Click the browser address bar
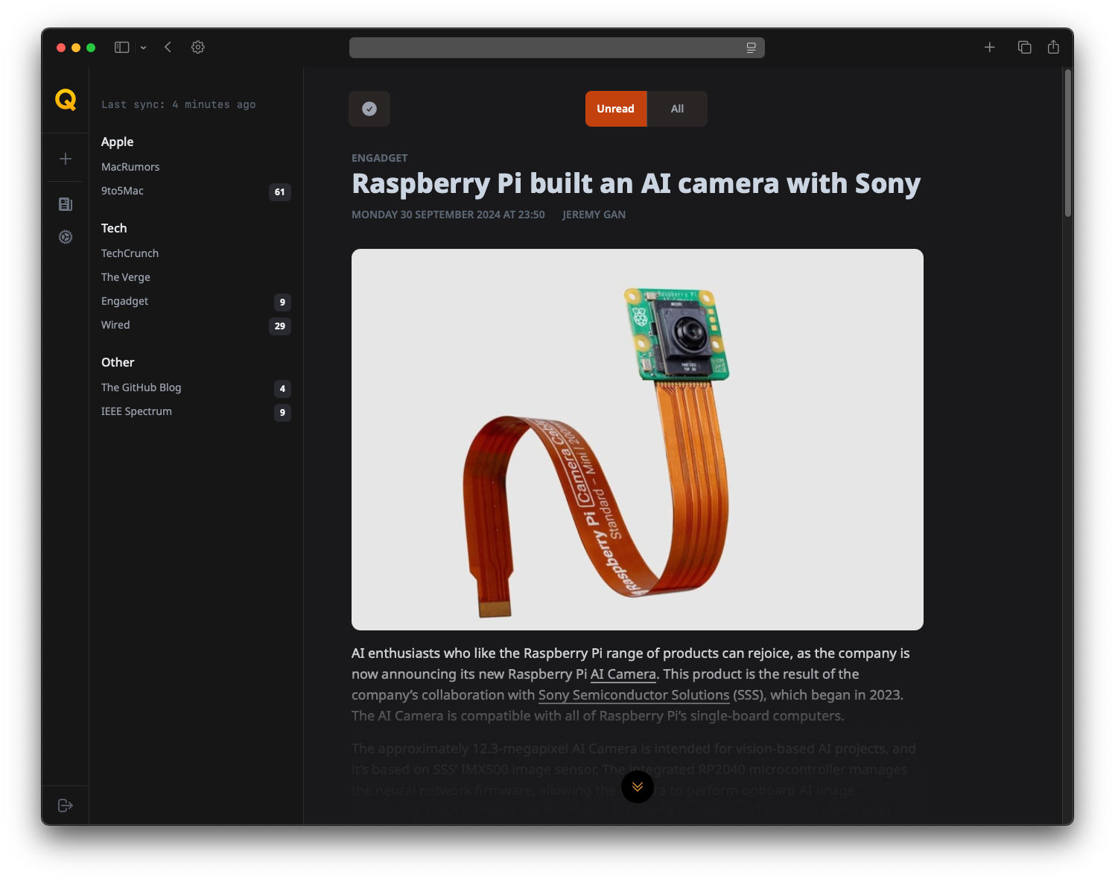The width and height of the screenshot is (1115, 880). [557, 48]
